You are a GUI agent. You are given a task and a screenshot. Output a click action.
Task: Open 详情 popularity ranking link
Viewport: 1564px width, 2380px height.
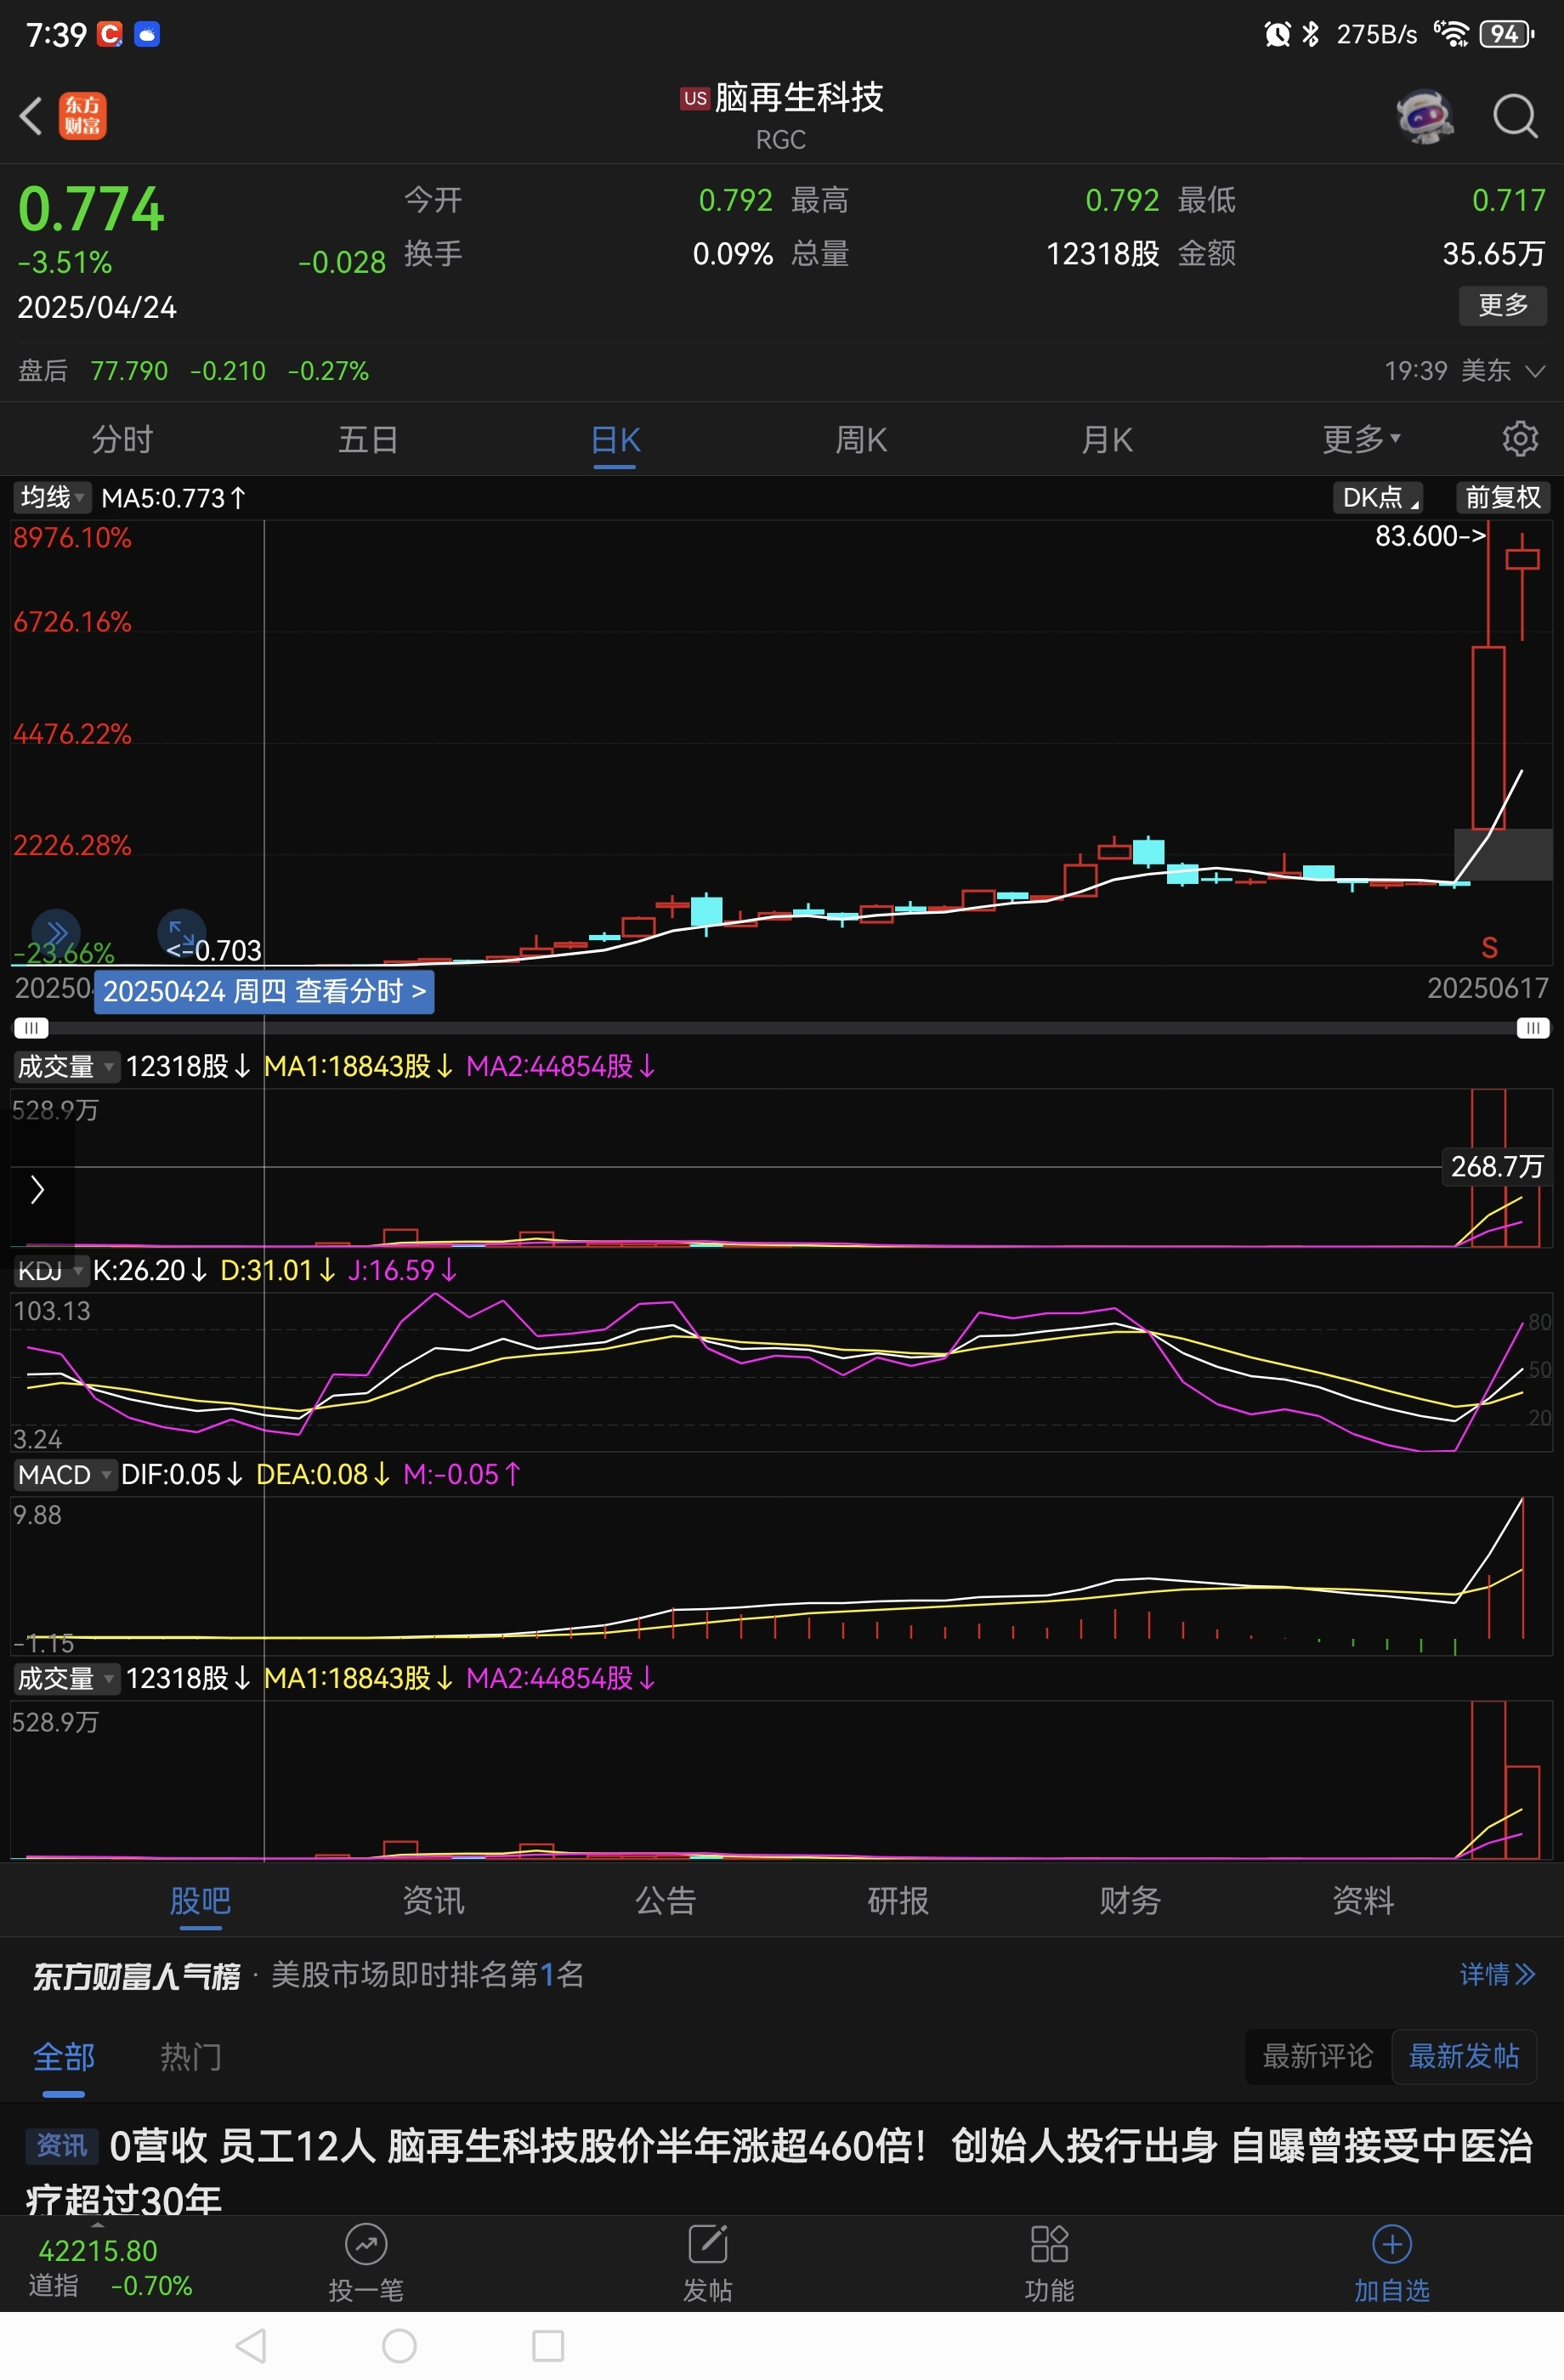tap(1497, 1974)
